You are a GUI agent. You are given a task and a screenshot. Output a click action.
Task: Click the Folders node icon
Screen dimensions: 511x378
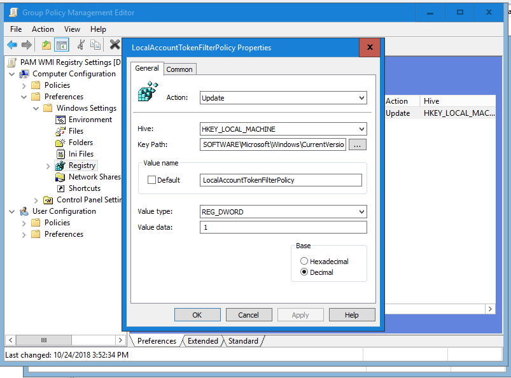[60, 143]
